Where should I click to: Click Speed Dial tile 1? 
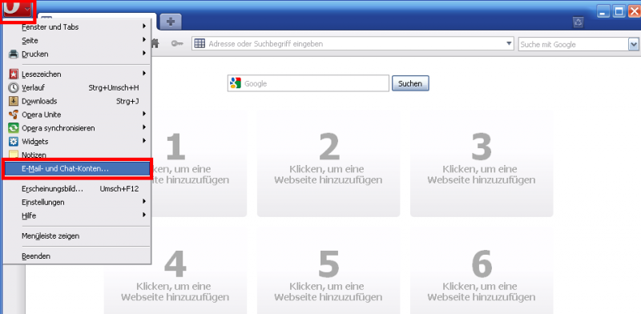[x=199, y=163]
